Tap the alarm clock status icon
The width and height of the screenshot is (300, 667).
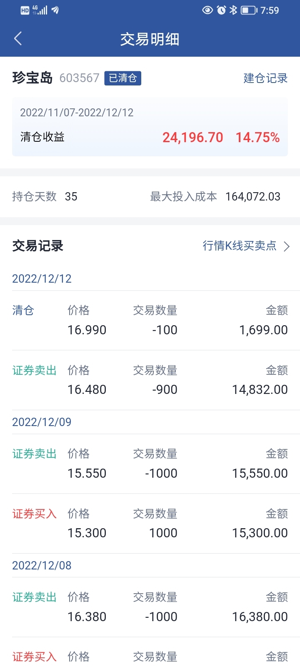[x=221, y=10]
